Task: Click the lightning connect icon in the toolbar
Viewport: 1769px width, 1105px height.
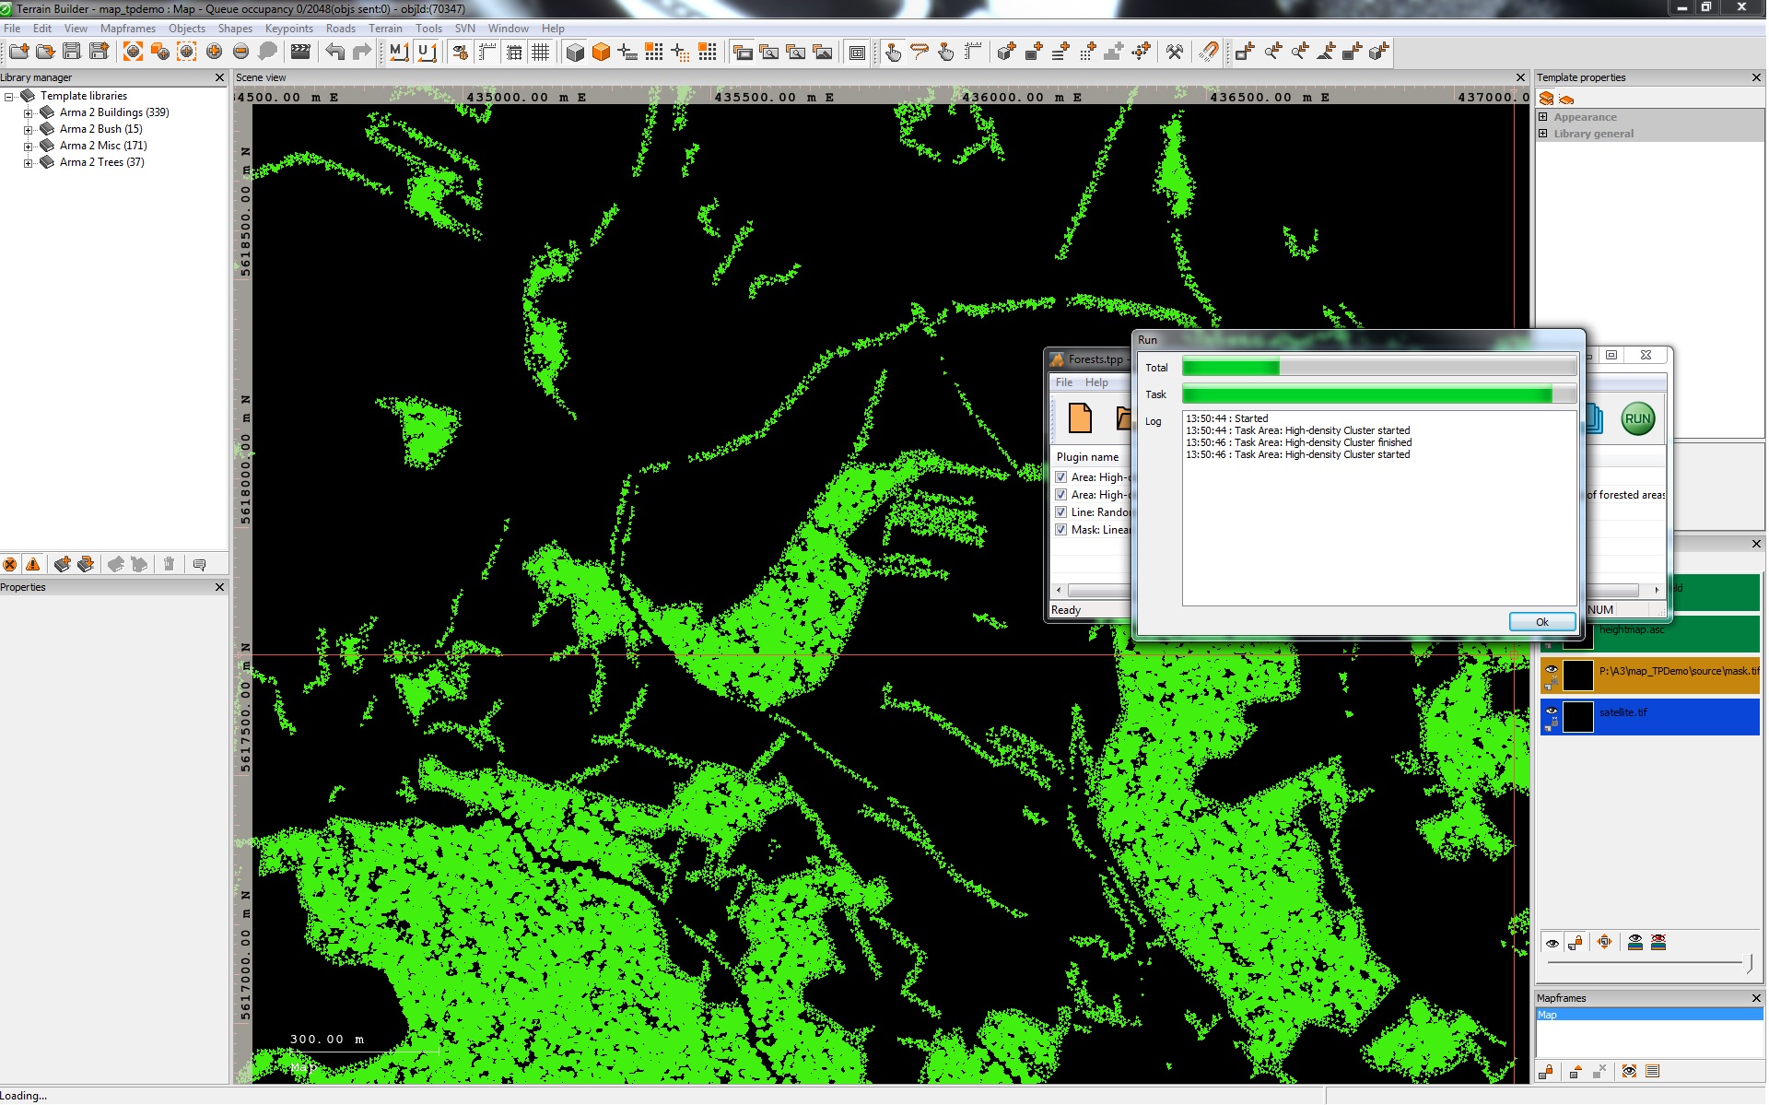Action: click(1210, 53)
